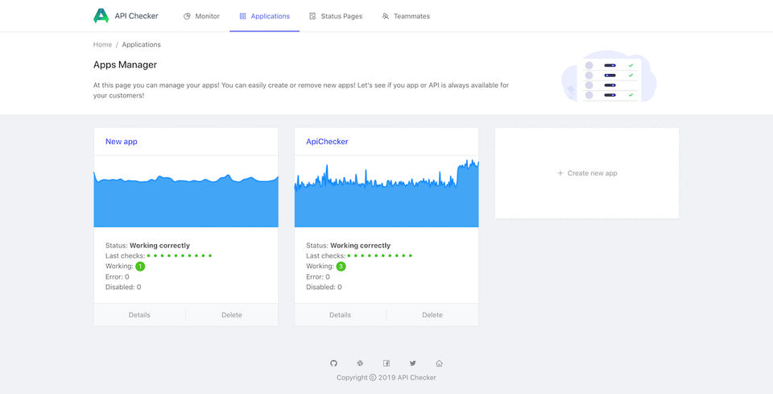View Details of ApiChecker app
Screen dimensions: 773x394
click(340, 315)
